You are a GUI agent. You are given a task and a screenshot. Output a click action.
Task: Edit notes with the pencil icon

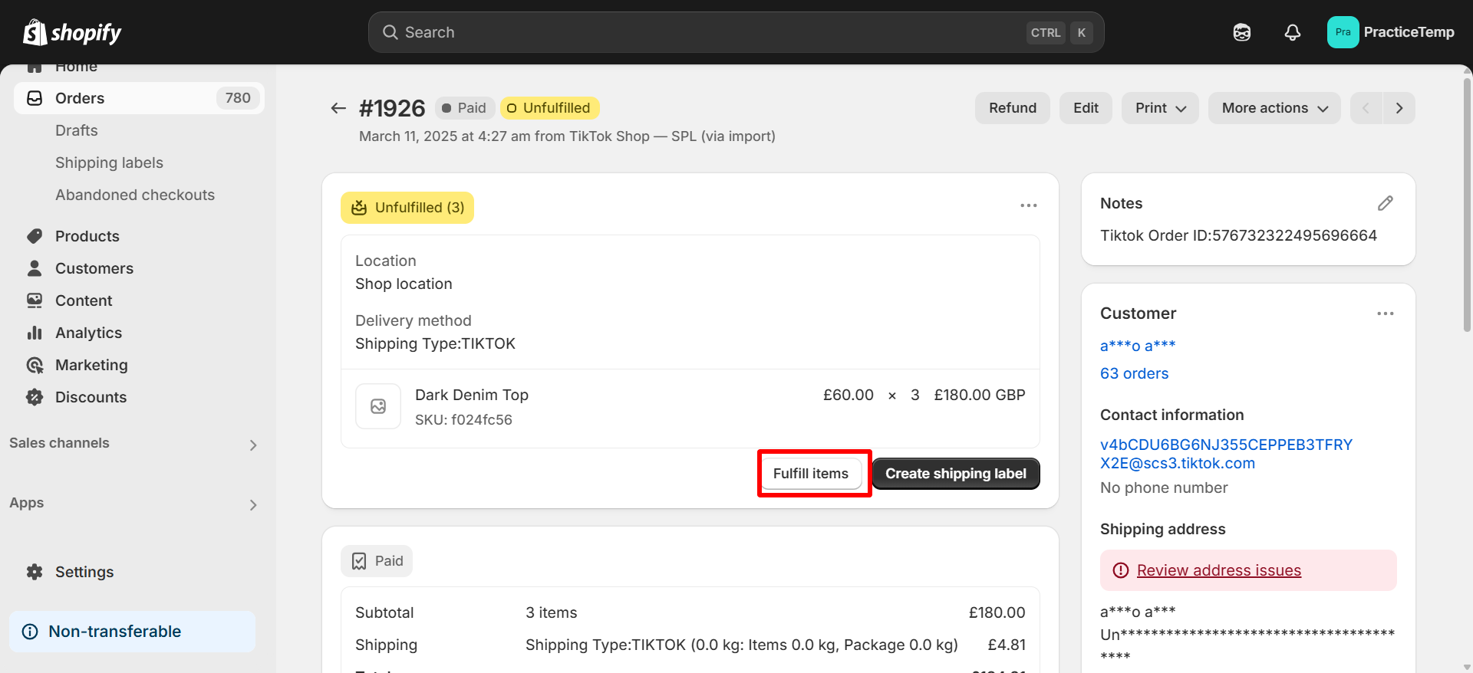1385,203
